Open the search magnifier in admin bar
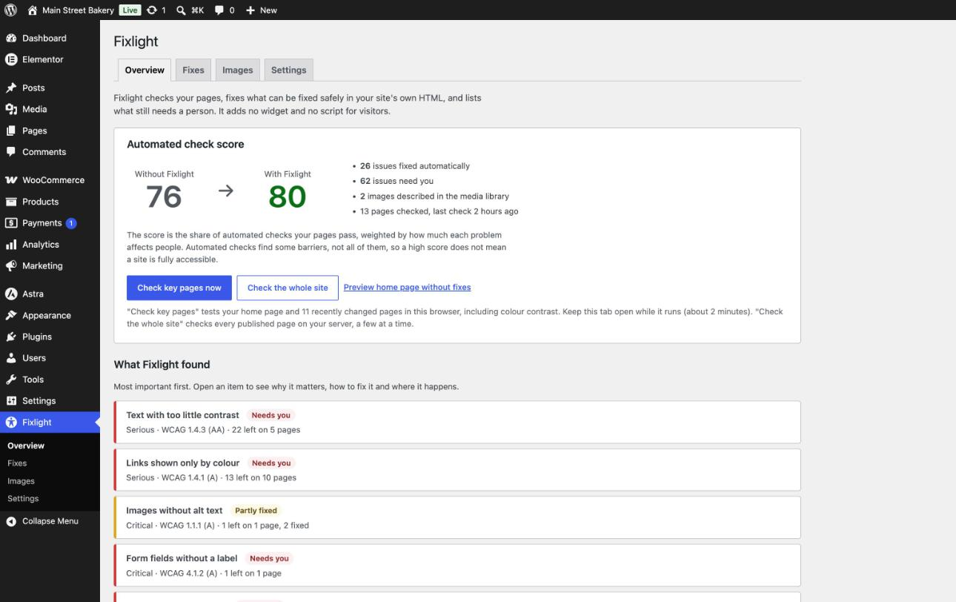The height and width of the screenshot is (602, 956). (x=182, y=10)
